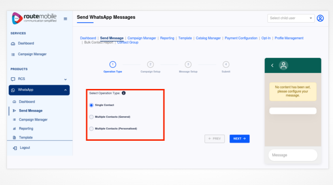The width and height of the screenshot is (333, 185).
Task: Open Dashboard under Services in sidebar
Action: pos(26,43)
